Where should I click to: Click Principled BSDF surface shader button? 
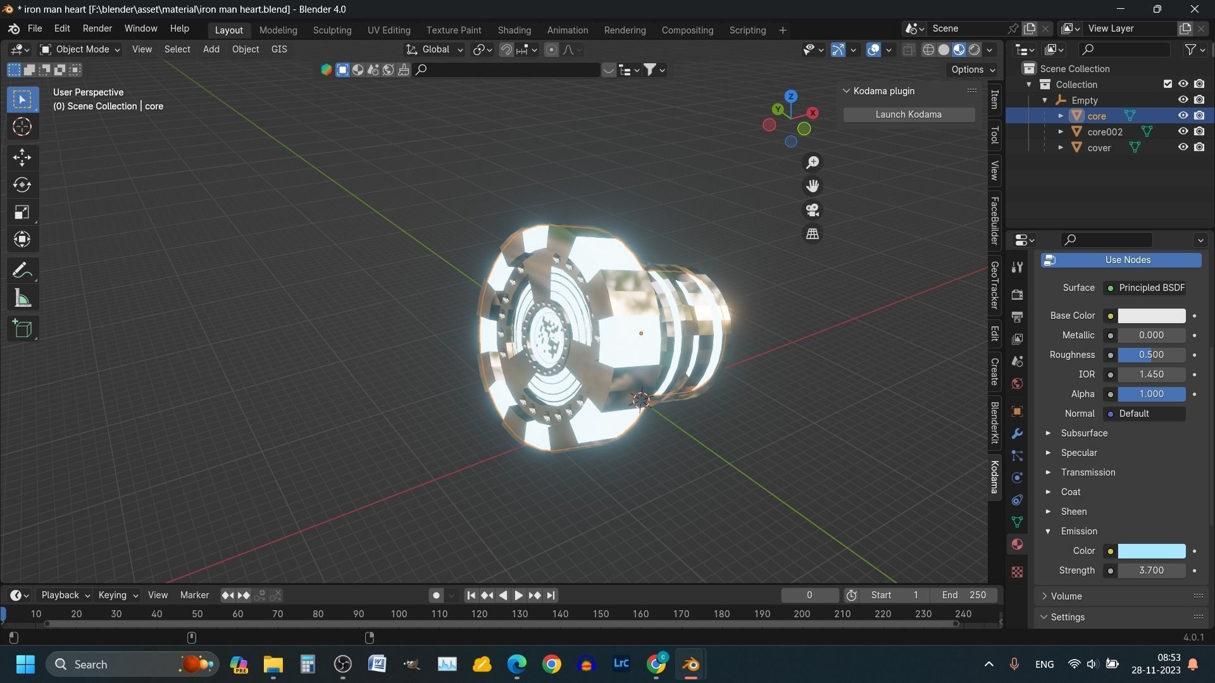coord(1144,288)
